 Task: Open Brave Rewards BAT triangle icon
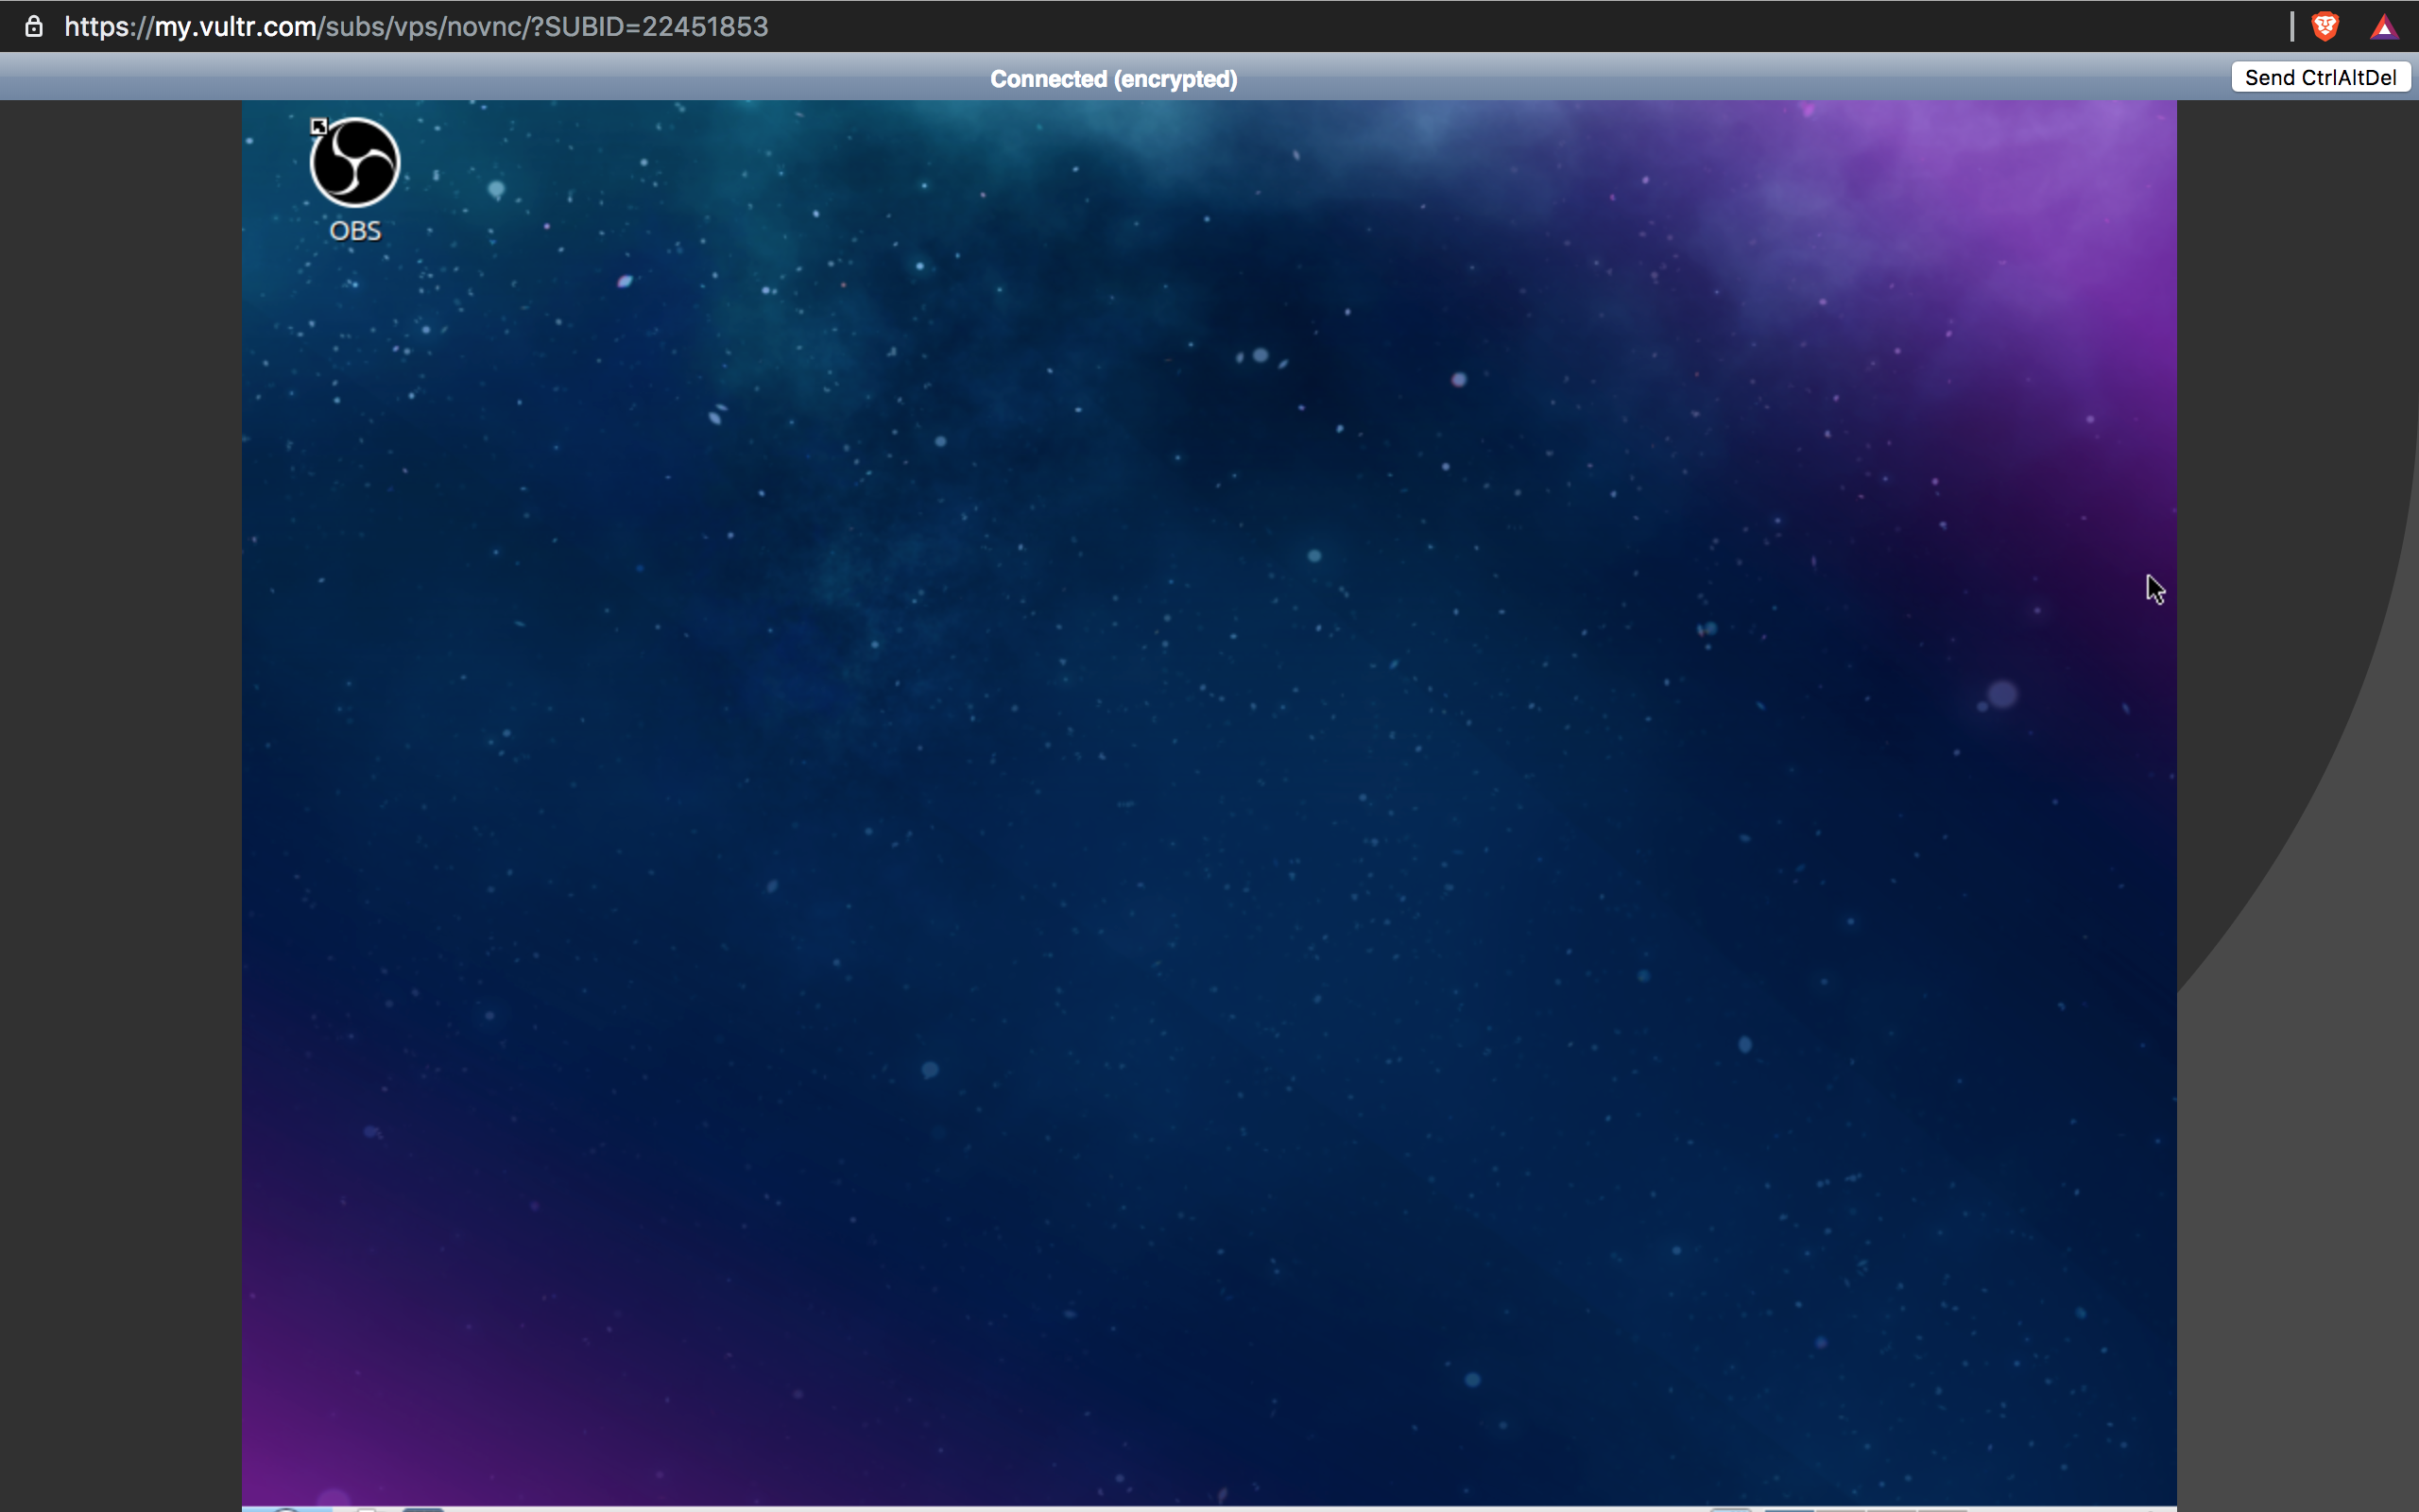2384,27
